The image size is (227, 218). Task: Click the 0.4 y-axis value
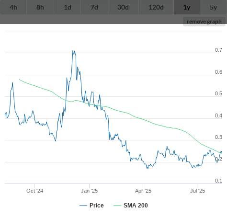click(x=218, y=115)
